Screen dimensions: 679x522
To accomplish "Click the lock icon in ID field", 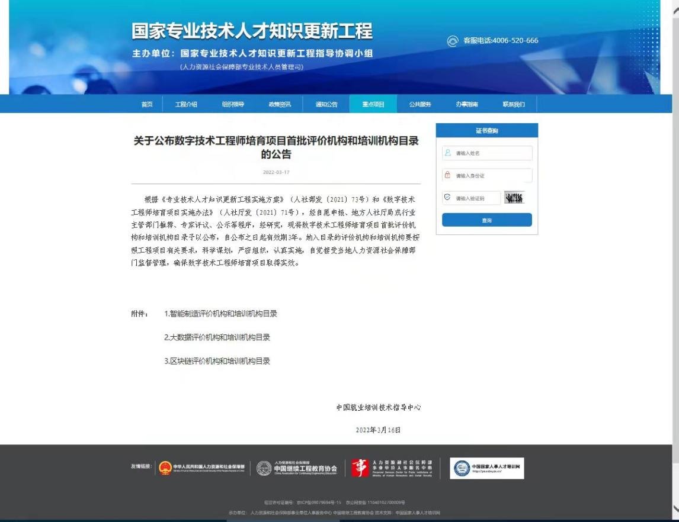I will (x=448, y=175).
